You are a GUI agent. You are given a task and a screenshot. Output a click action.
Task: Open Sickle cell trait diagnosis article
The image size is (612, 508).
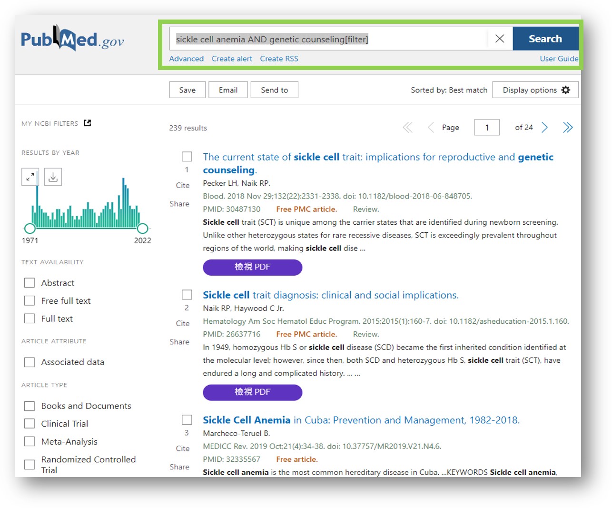click(331, 295)
